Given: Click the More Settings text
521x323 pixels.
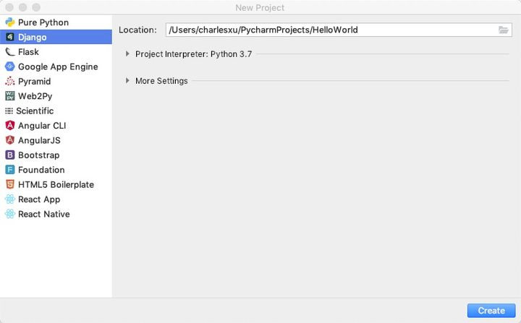Looking at the screenshot, I should point(161,81).
